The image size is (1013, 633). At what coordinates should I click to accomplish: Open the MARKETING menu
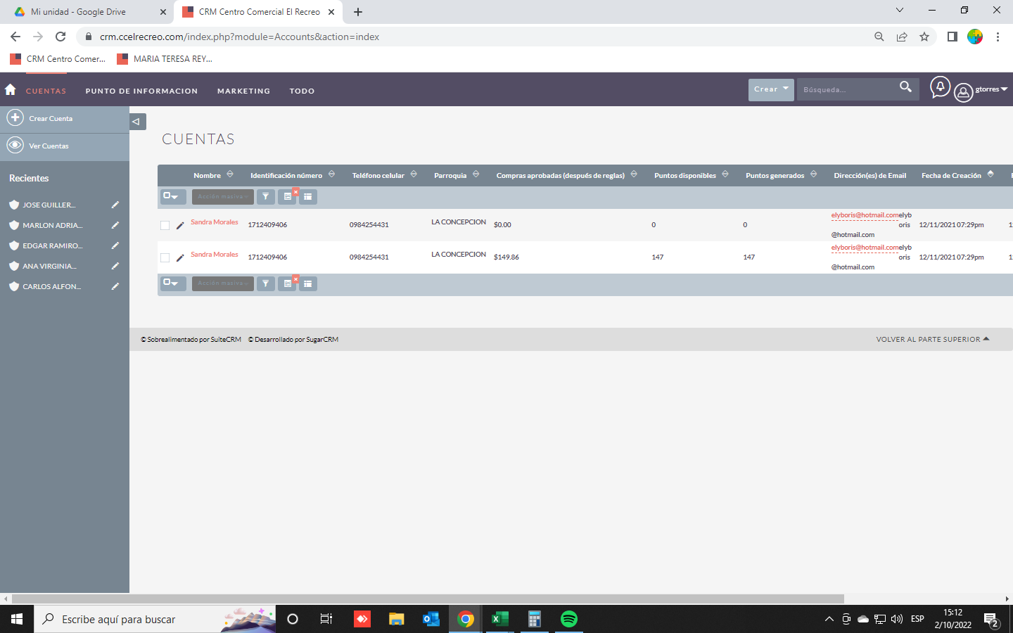[243, 91]
